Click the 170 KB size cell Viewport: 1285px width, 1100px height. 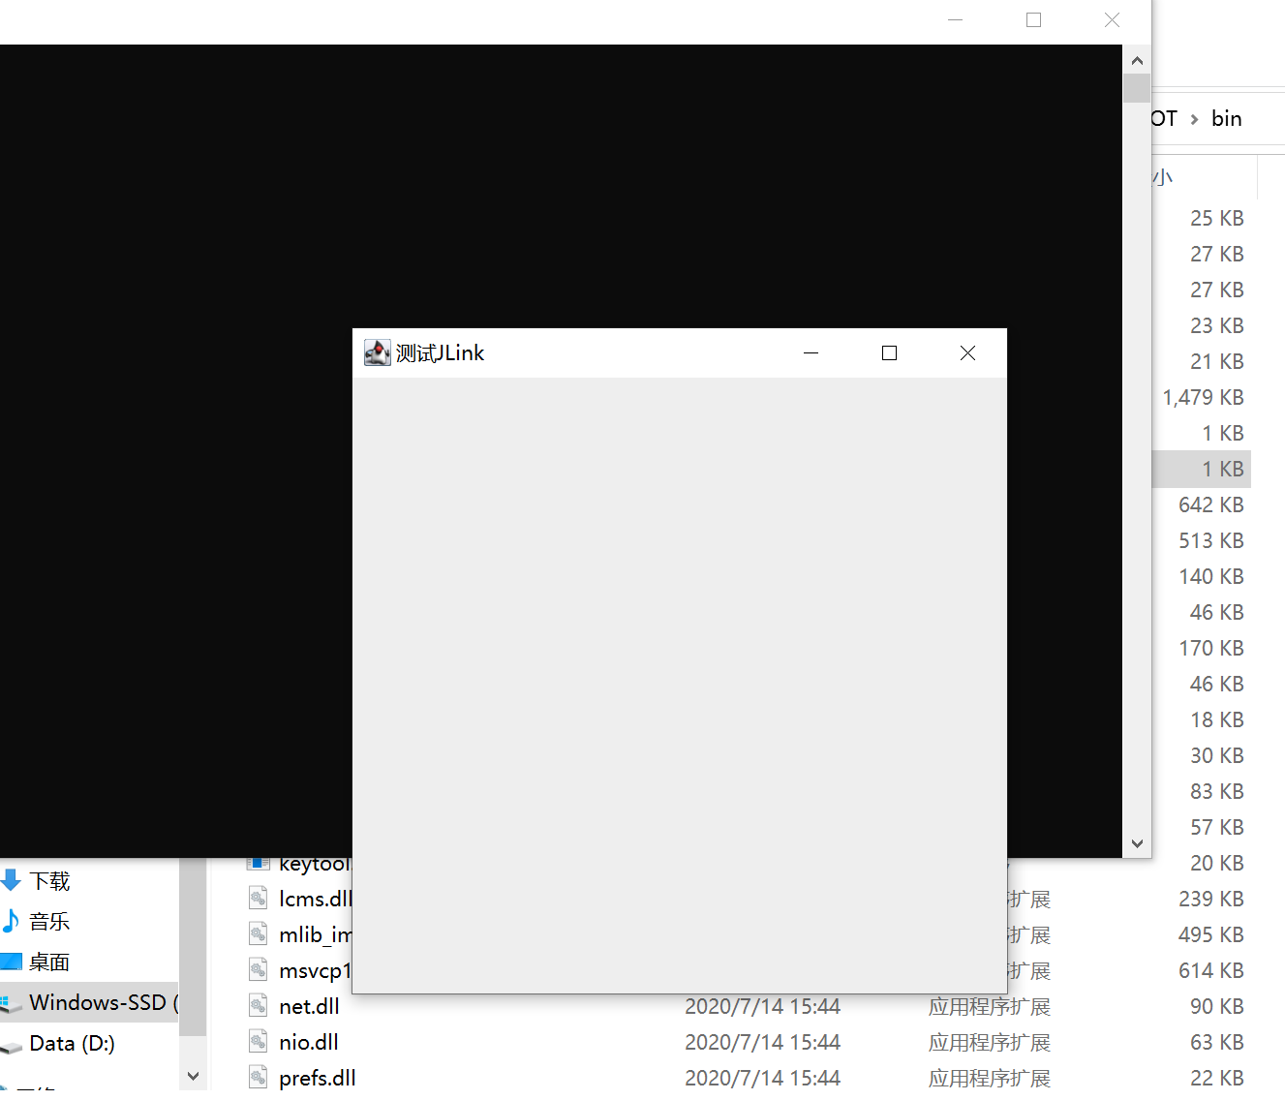[1211, 648]
